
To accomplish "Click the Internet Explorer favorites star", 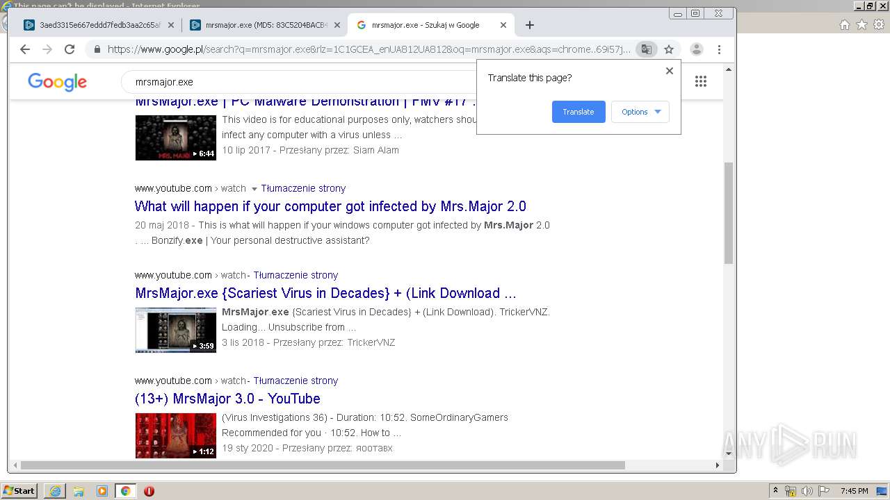I will click(x=862, y=25).
